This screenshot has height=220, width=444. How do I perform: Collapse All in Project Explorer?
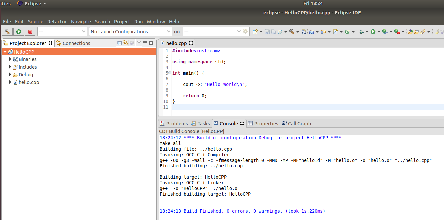point(120,43)
